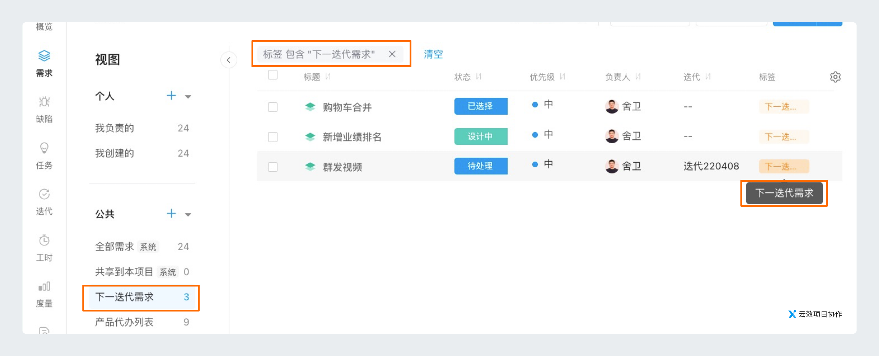This screenshot has height=356, width=879.
Task: Open the 迭代 icon in sidebar
Action: coord(44,194)
